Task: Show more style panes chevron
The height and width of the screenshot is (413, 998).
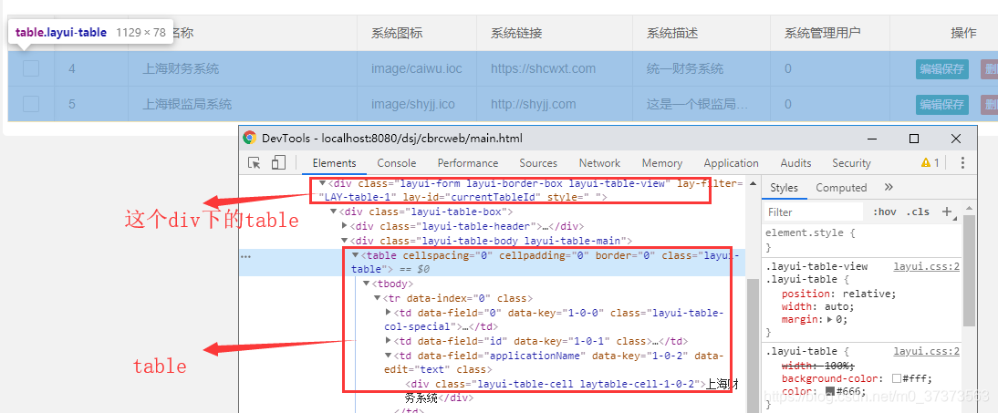Action: (889, 187)
